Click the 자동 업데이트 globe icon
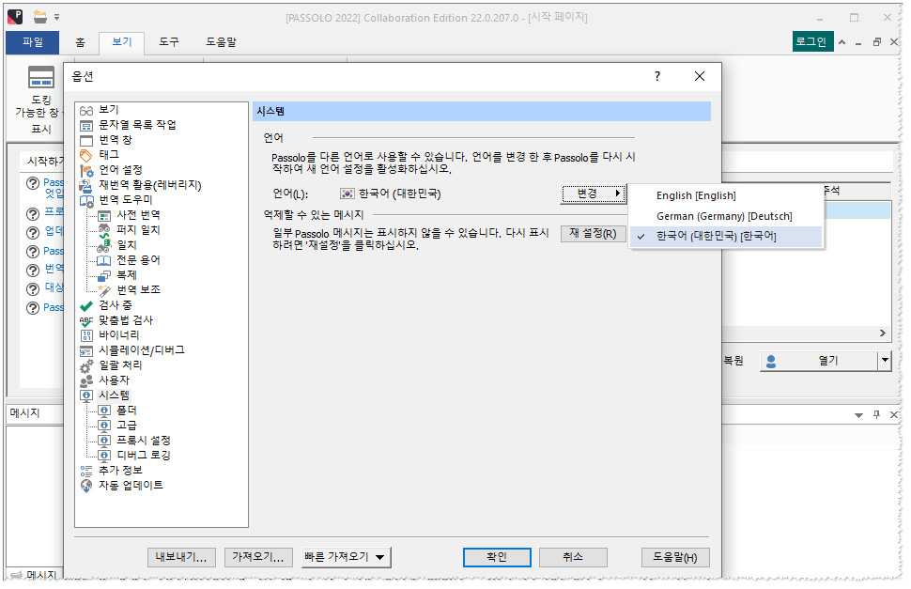 pos(86,487)
